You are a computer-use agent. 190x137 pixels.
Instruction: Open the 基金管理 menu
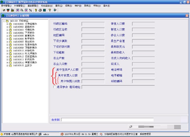[33, 6]
